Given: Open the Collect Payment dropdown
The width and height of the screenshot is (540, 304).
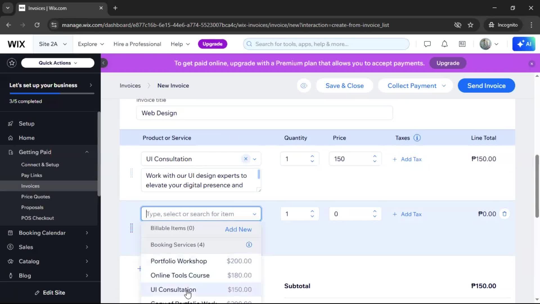Looking at the screenshot, I should pyautogui.click(x=416, y=86).
